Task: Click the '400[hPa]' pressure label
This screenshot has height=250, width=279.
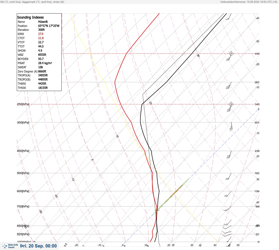Action: tap(23, 151)
